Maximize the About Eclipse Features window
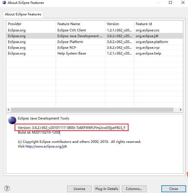The image size is (188, 193). pos(170,2)
